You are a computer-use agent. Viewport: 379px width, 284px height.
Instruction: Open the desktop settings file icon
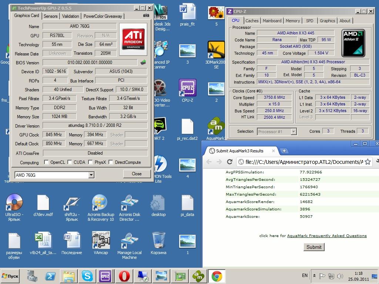pos(158,202)
